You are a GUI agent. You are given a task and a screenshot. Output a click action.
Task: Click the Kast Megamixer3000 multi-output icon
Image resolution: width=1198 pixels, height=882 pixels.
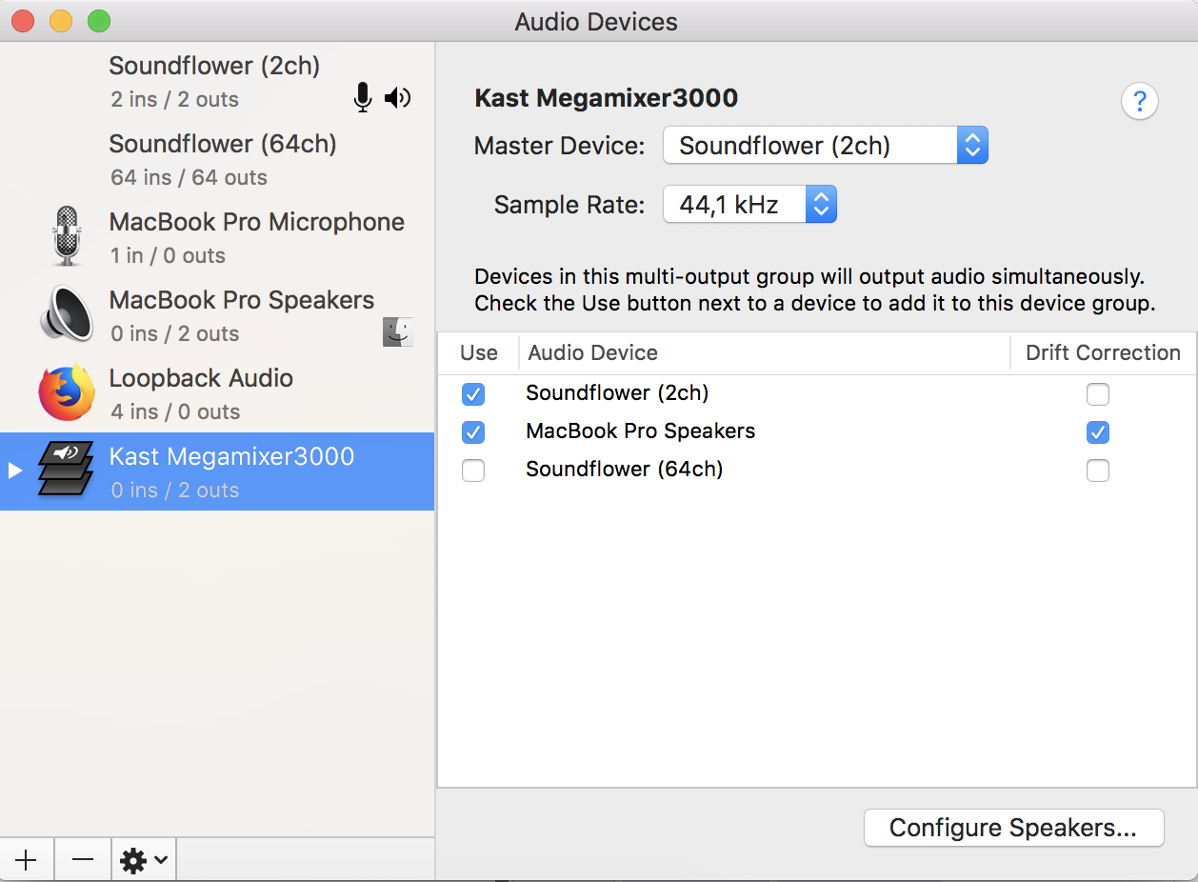[x=66, y=471]
